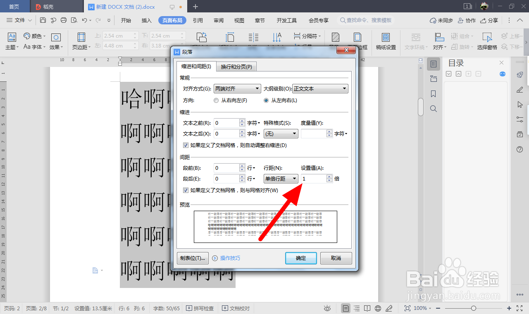The width and height of the screenshot is (529, 314).
Task: Uncheck 如果定义了文档网格，则与网格对齐(W)
Action: [186, 190]
